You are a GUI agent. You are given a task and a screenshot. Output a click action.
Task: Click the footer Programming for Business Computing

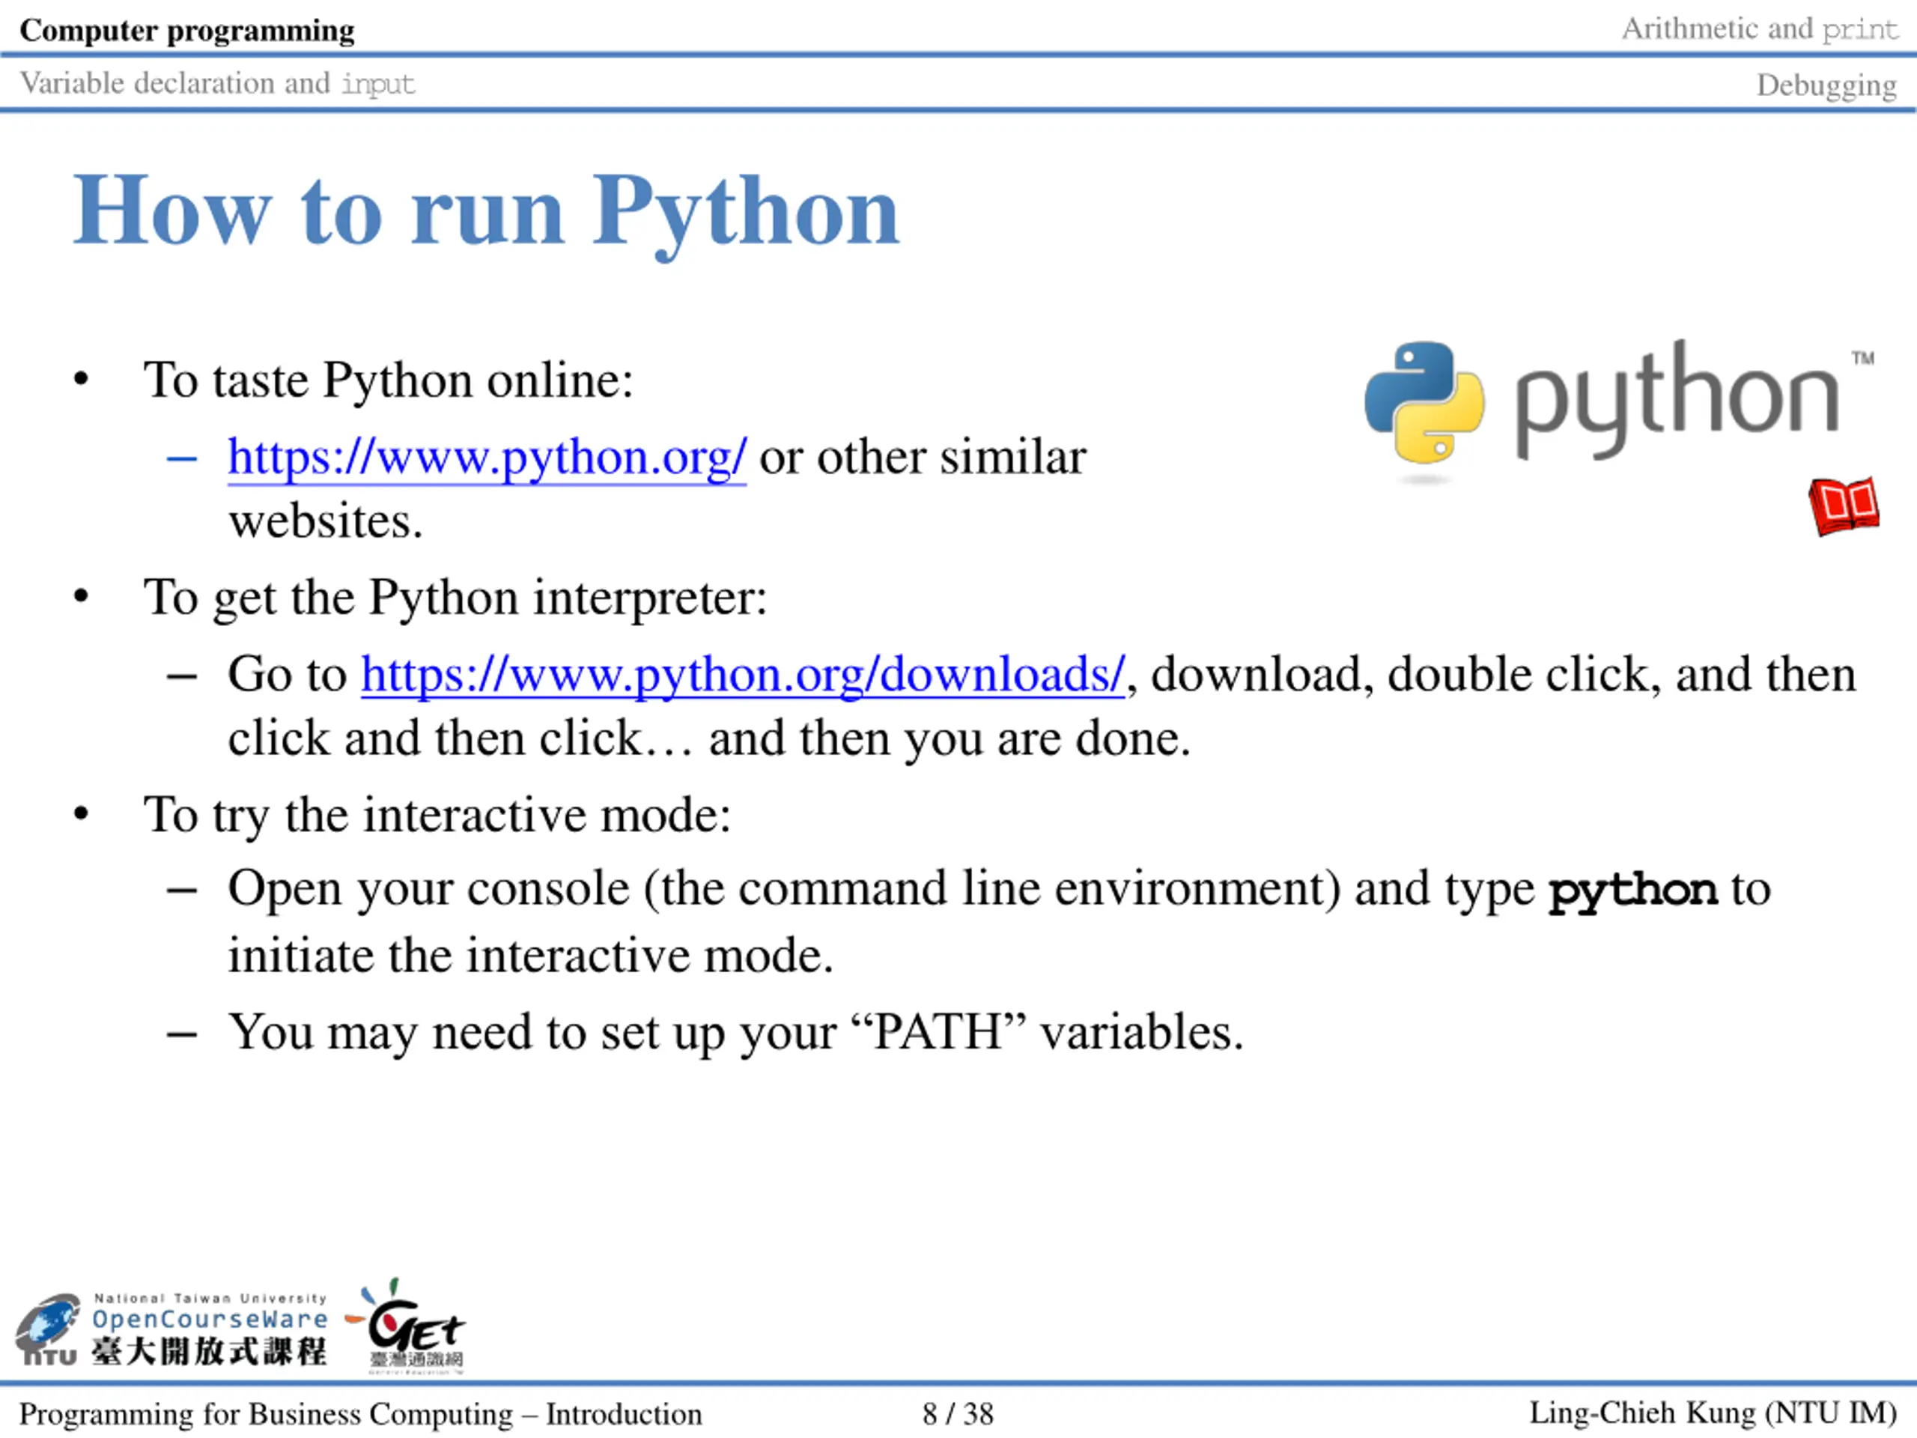[360, 1414]
